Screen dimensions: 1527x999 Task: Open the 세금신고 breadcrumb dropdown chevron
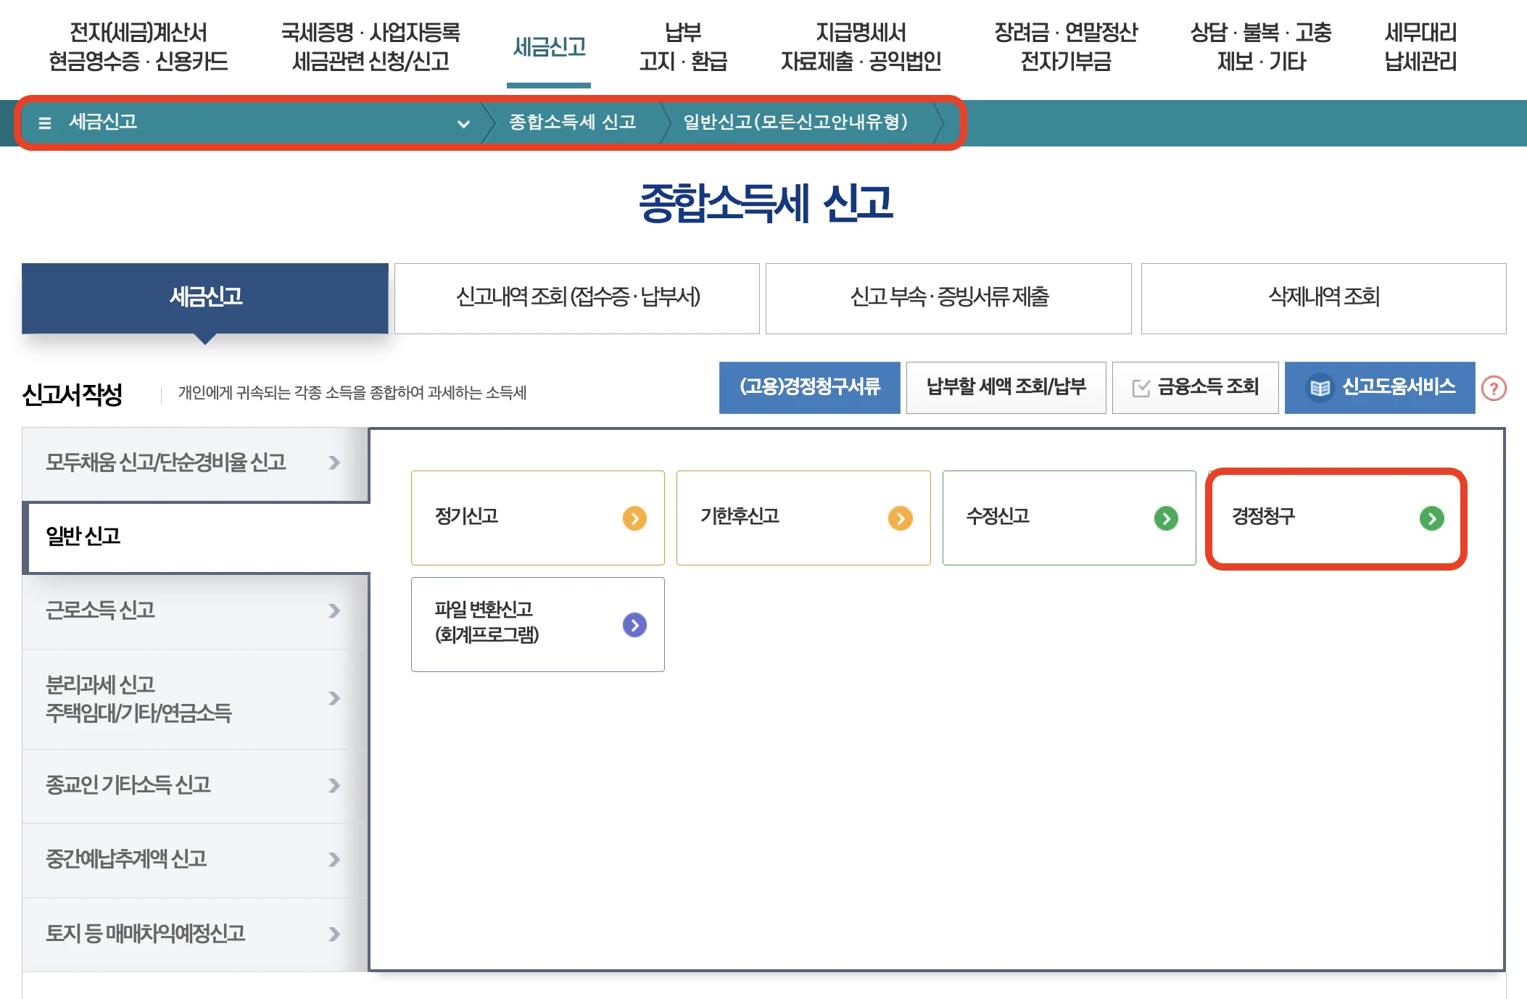click(x=463, y=124)
